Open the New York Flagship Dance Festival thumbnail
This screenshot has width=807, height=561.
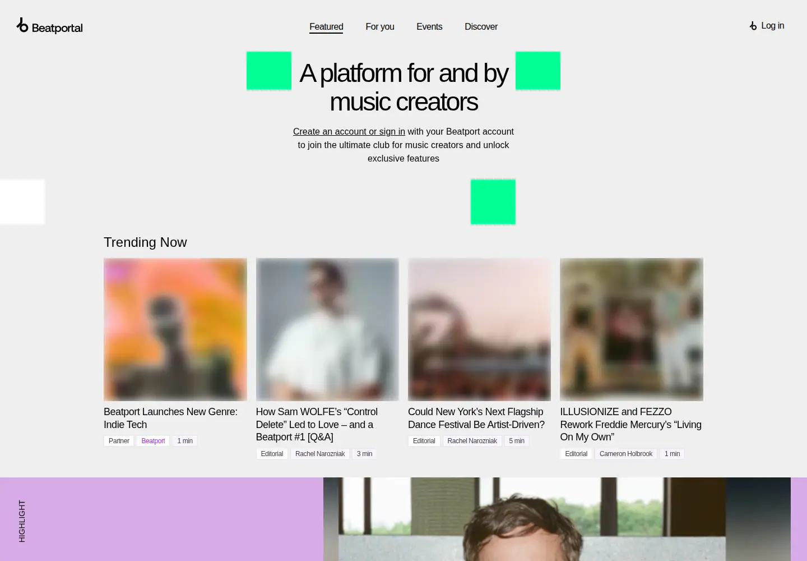click(479, 329)
